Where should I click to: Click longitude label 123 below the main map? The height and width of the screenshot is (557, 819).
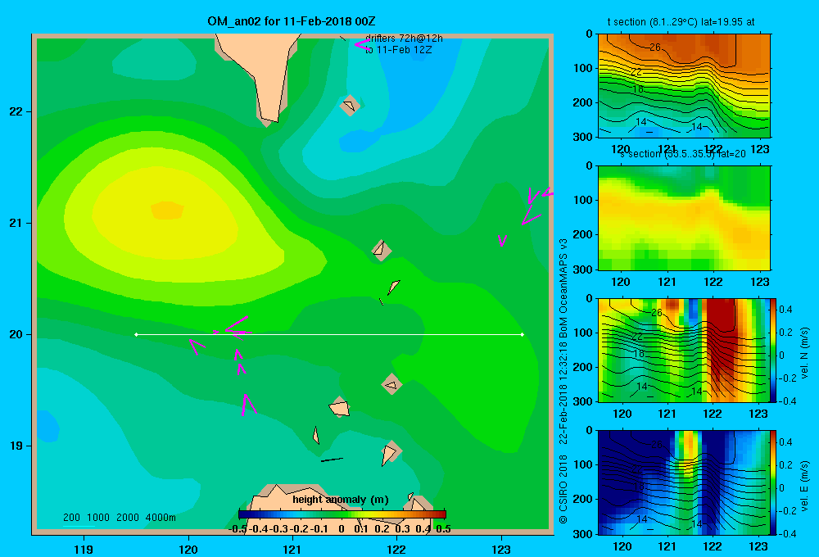(501, 549)
